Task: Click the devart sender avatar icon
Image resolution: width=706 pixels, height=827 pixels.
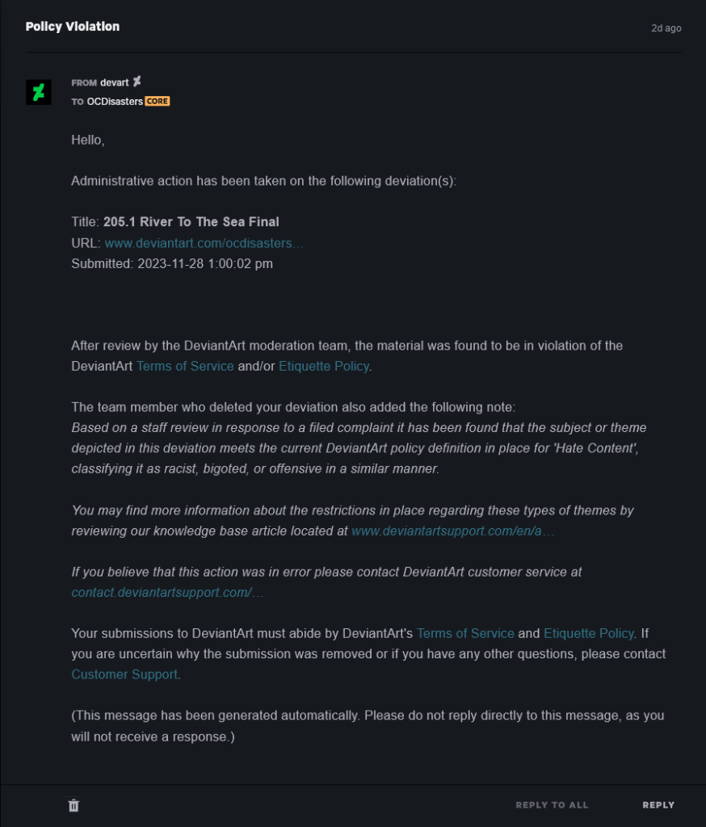Action: (39, 92)
